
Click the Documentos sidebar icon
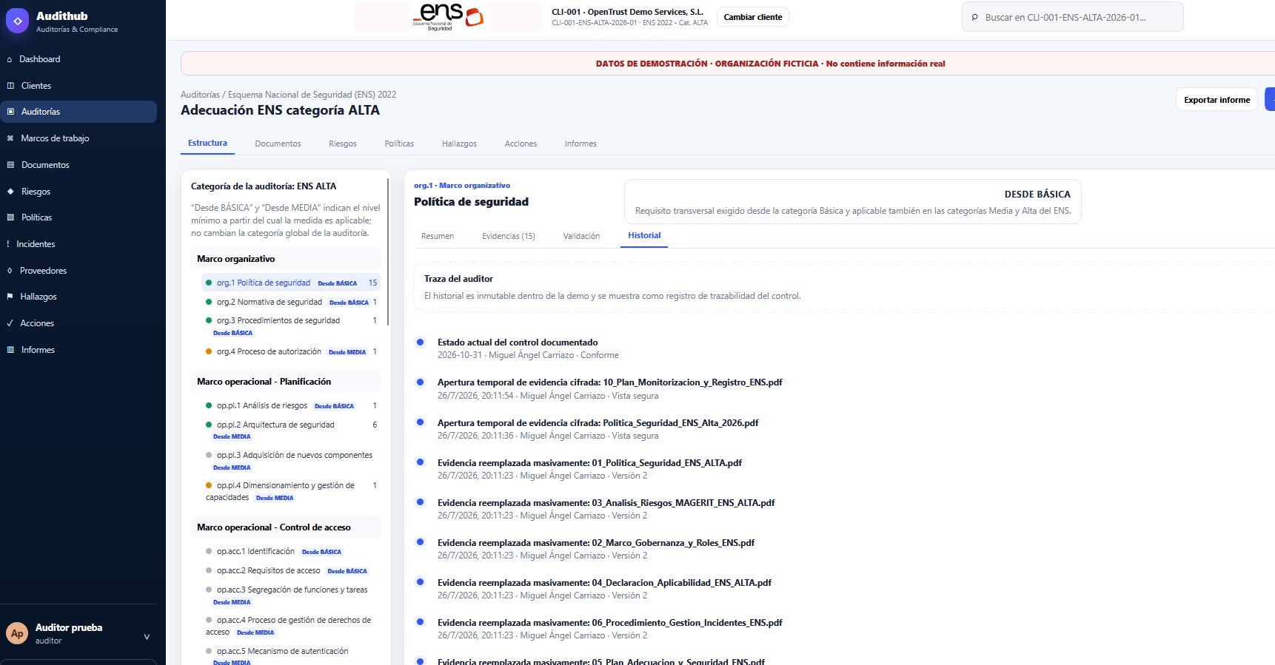point(10,165)
